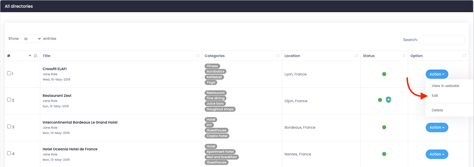Open the Restaurant Zest directory title
Screen dimensions: 474x167
57,96
